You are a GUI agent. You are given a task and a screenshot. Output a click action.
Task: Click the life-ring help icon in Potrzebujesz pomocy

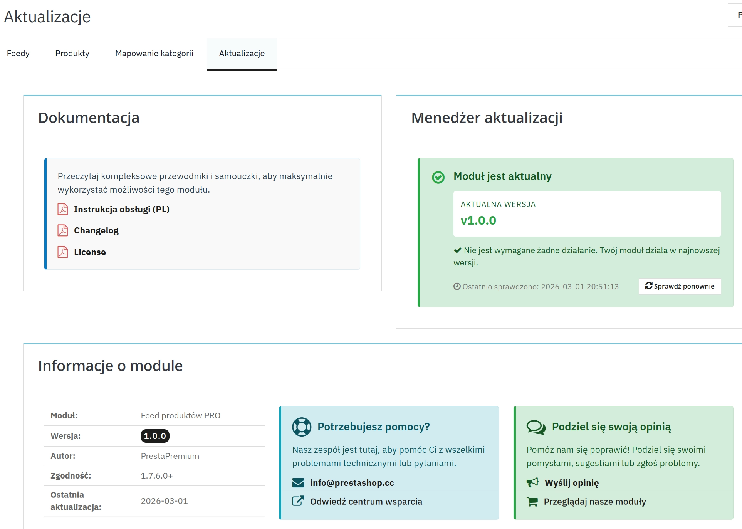tap(302, 427)
